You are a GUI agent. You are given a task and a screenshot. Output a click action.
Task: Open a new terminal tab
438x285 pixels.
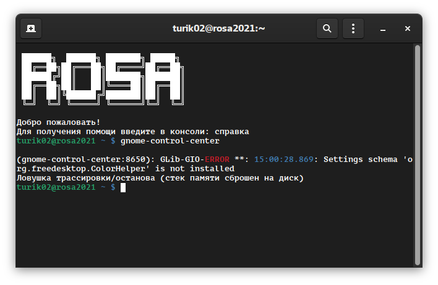coord(31,28)
